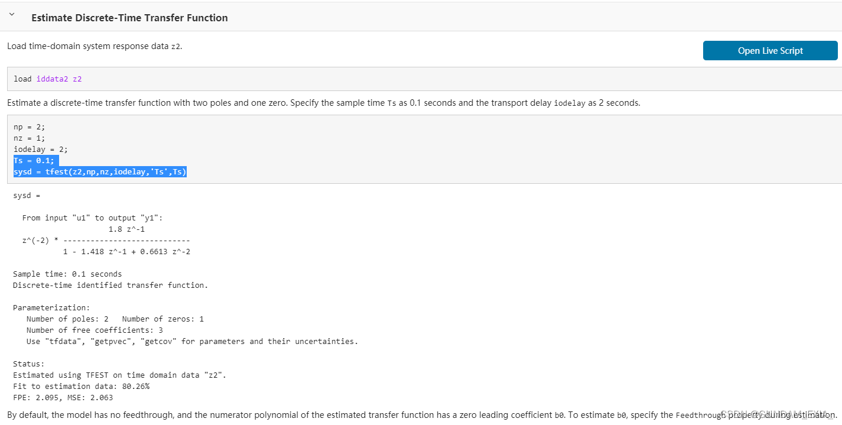
Task: Click the section heading title text
Action: pos(129,18)
